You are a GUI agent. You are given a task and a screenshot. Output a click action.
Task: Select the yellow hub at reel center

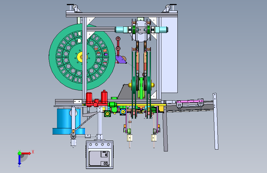(x=81, y=57)
